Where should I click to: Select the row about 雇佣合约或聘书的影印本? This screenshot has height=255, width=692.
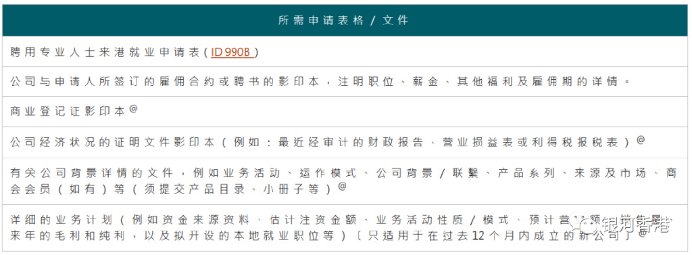[x=345, y=82]
